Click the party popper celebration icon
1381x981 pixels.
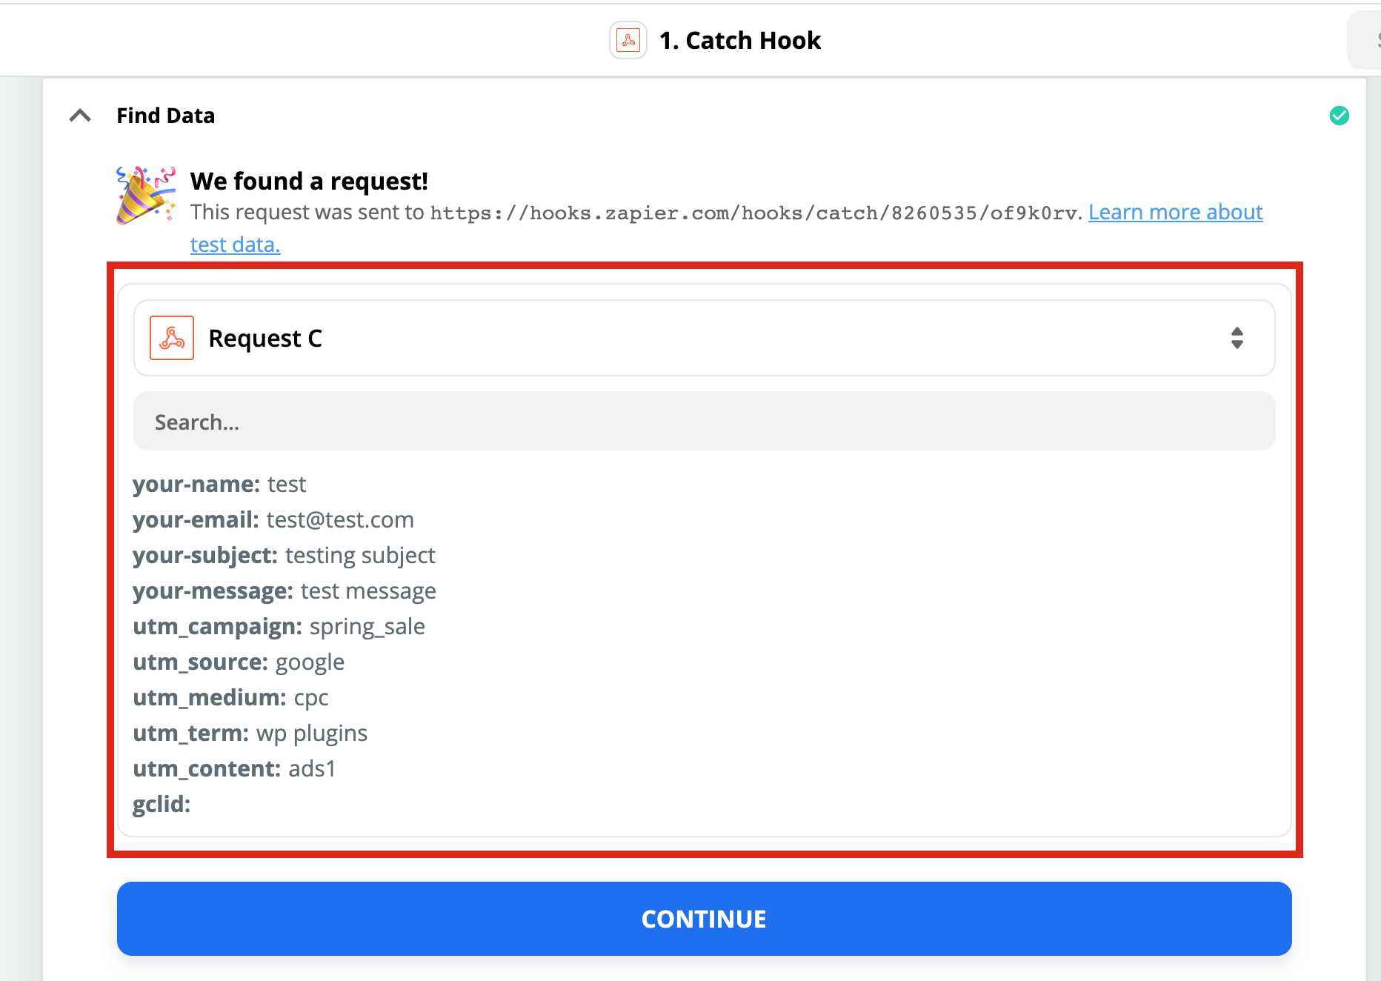(x=146, y=195)
